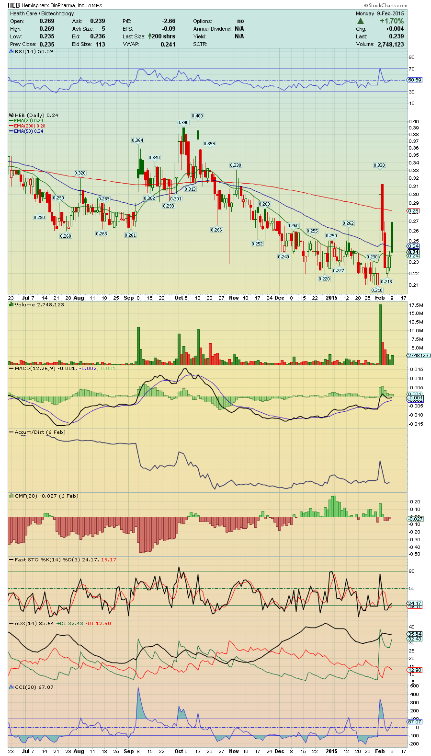Click the 0.266 price label
Image resolution: width=431 pixels, height=756 pixels.
(x=216, y=230)
